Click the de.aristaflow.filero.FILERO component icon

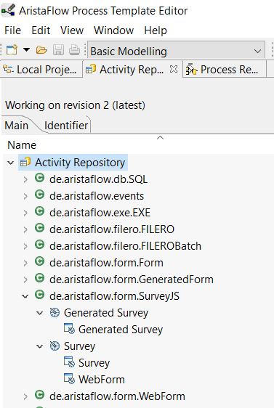click(x=39, y=229)
